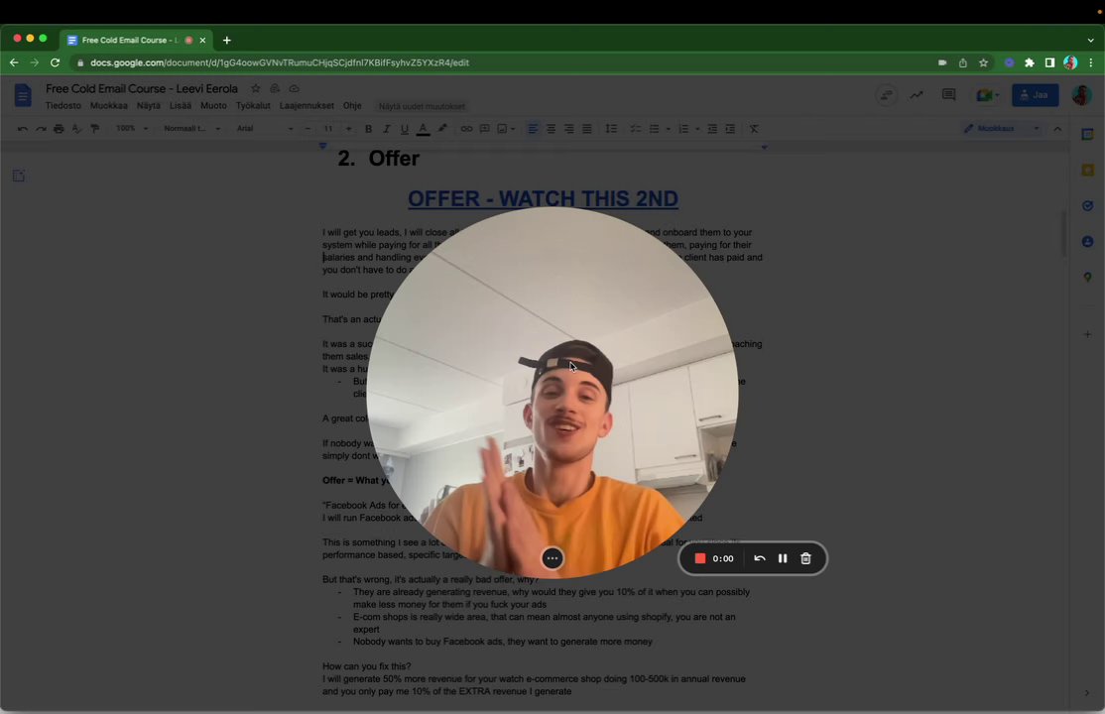Open the Muokkaus editing mode dropdown
Viewport: 1105px width, 714px height.
1002,129
